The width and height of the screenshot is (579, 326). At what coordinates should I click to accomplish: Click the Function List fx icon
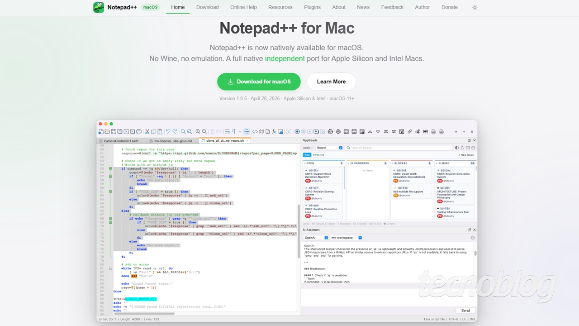(x=274, y=131)
